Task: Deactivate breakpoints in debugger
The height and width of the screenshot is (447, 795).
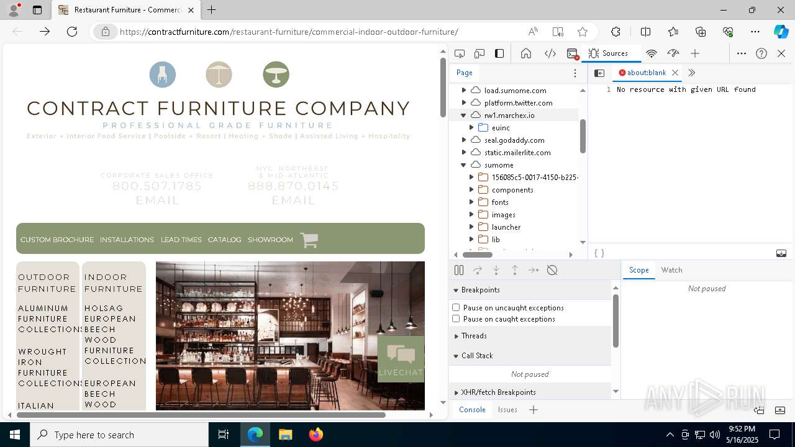Action: [552, 270]
